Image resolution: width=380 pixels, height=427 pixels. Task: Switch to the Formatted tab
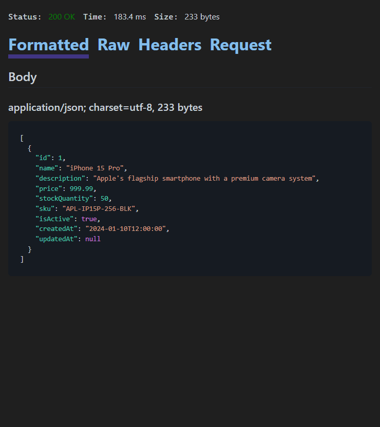point(48,45)
